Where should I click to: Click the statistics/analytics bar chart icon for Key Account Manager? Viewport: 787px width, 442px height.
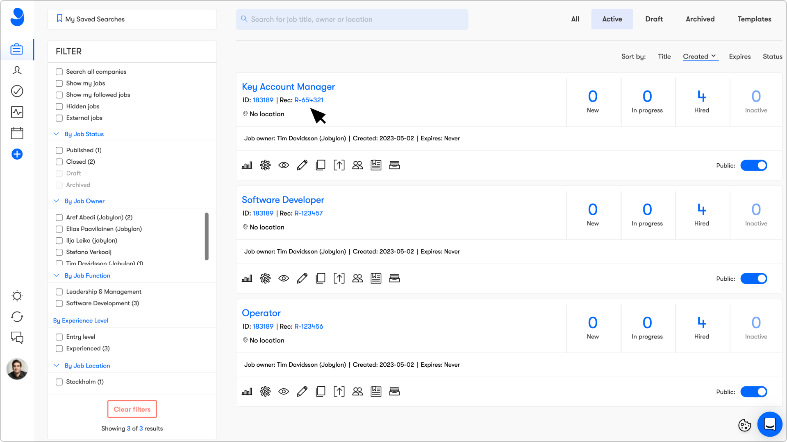[247, 165]
